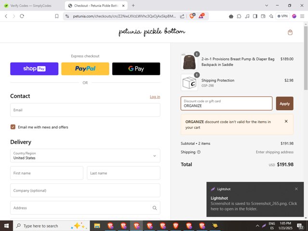This screenshot has width=308, height=231.
Task: Open the Lightshot screenshot saved notification
Action: point(255,199)
